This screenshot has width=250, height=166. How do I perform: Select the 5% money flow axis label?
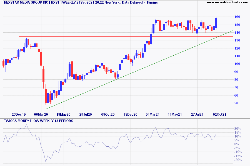tap(237, 140)
